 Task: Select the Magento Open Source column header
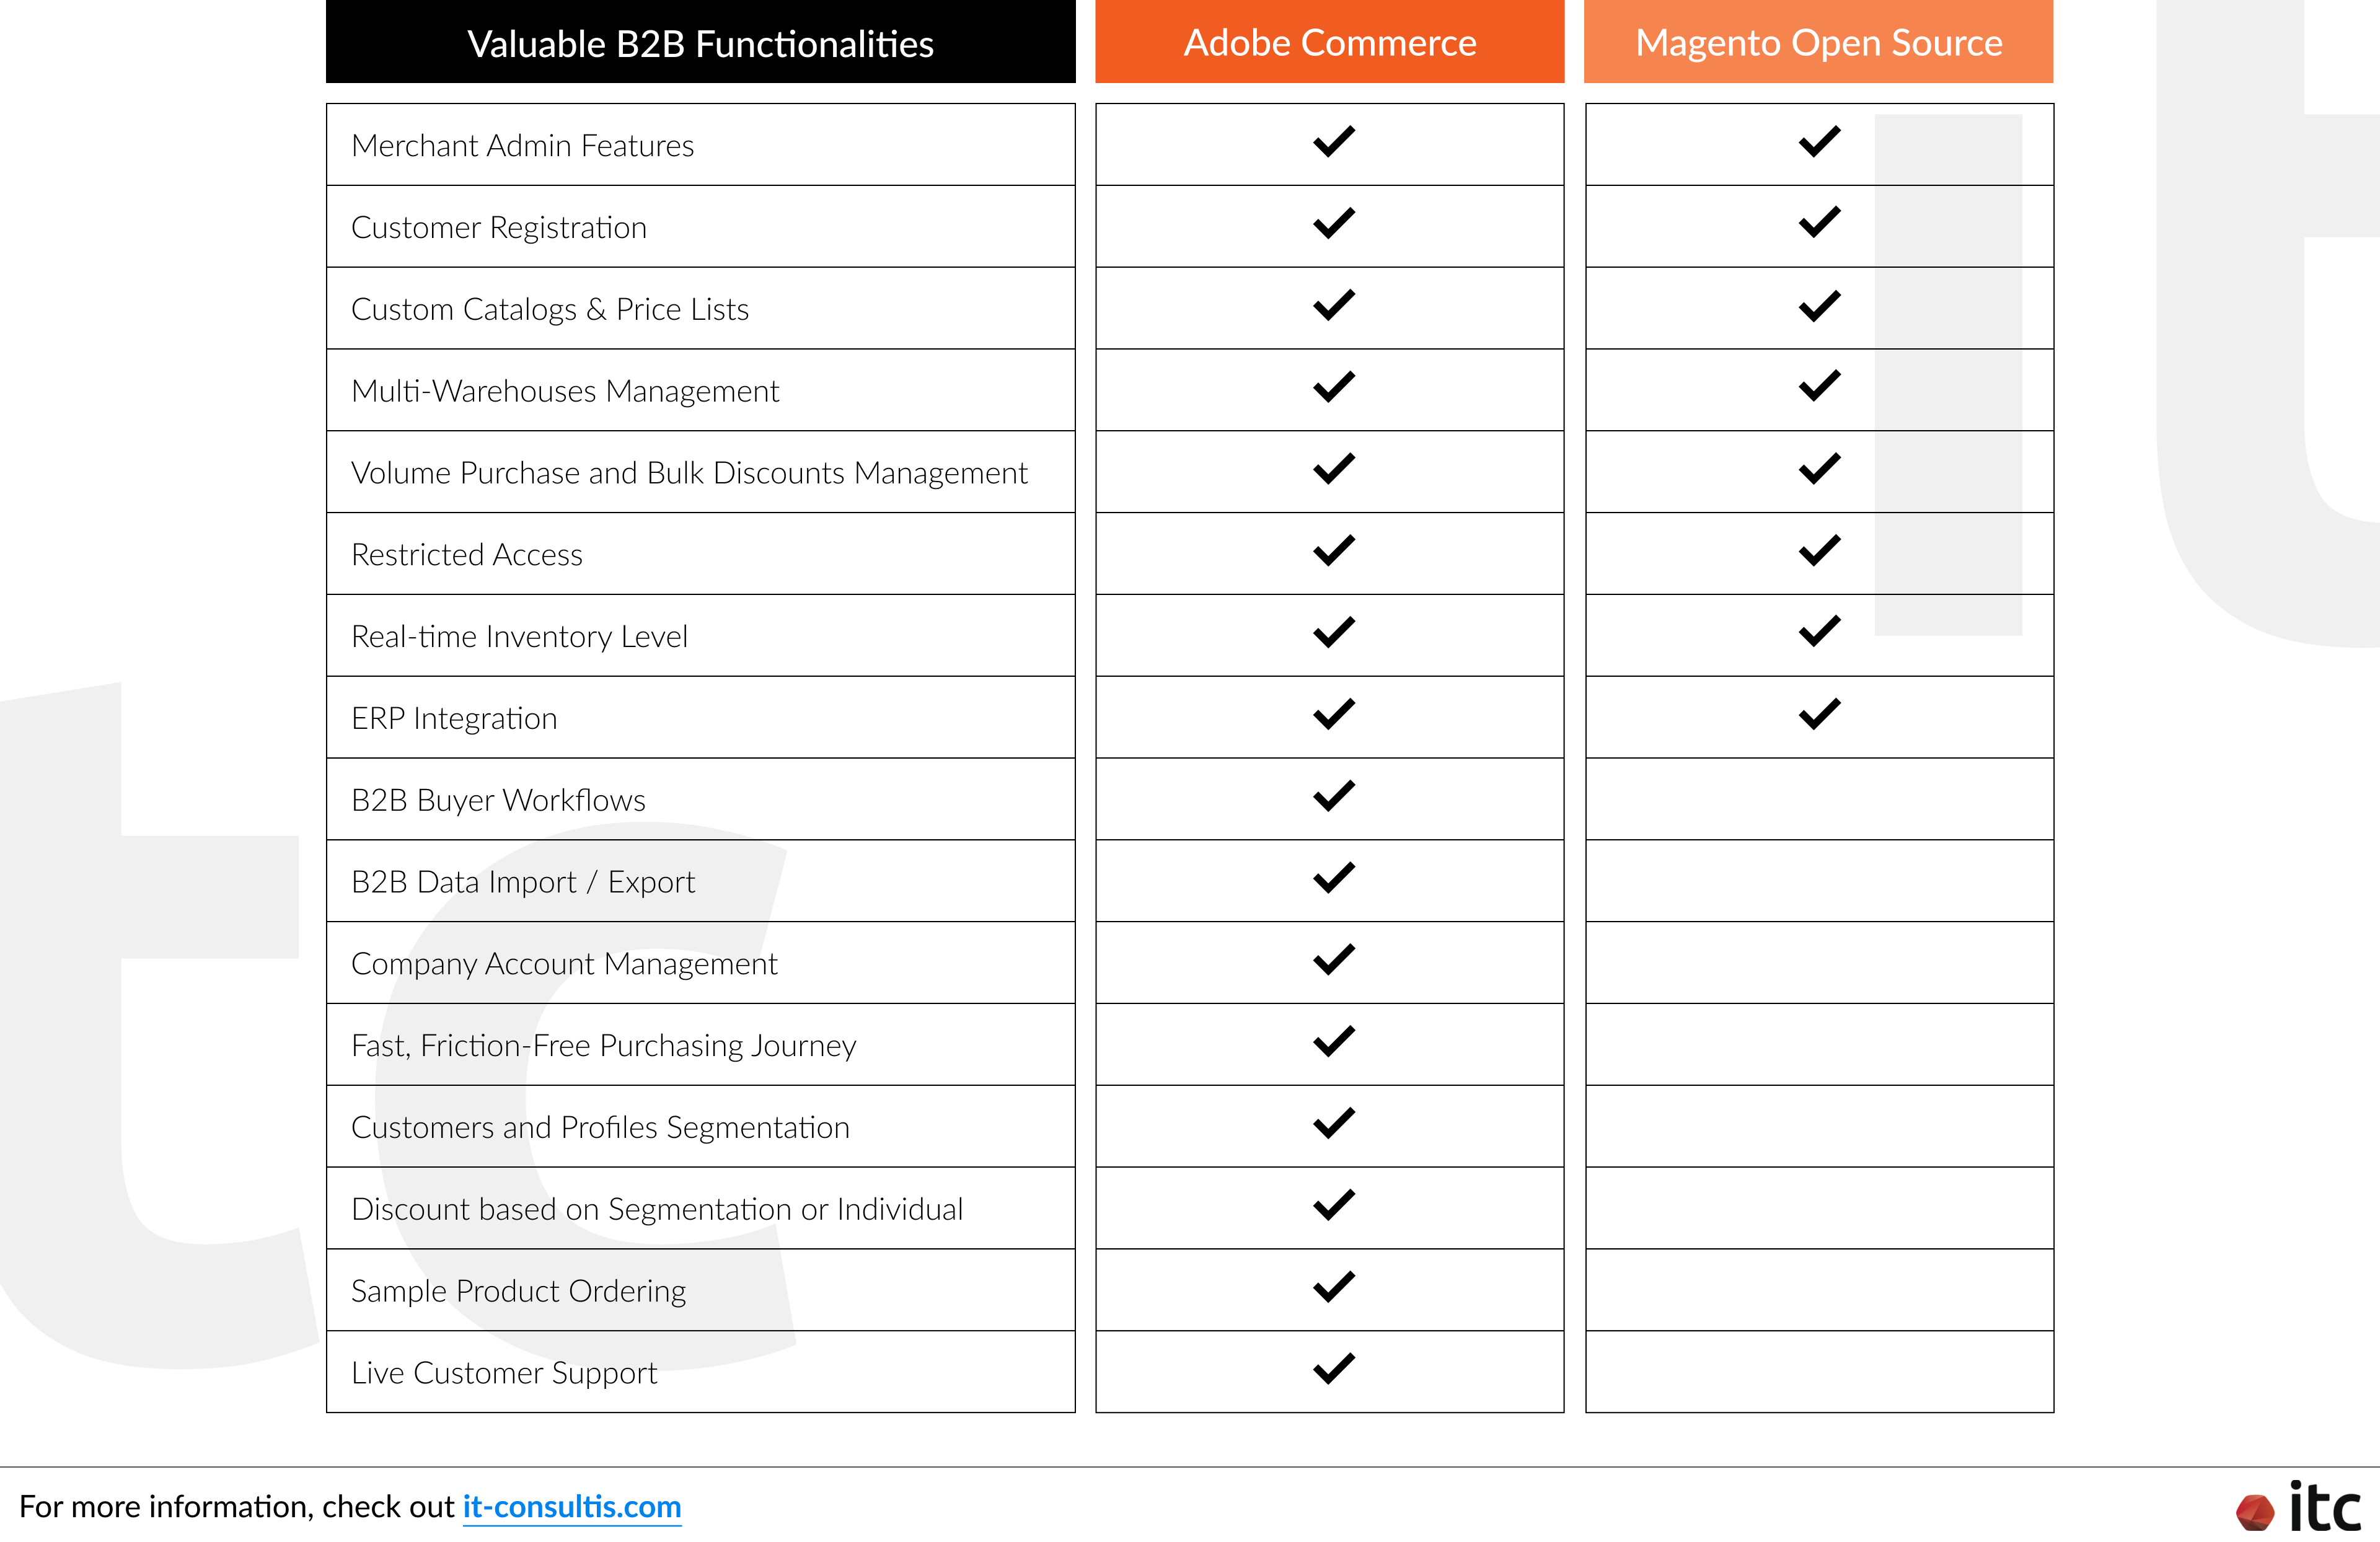click(x=1818, y=41)
